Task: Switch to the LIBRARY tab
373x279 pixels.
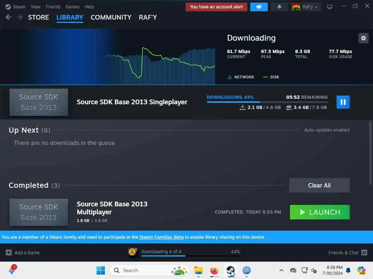Action: click(x=70, y=17)
